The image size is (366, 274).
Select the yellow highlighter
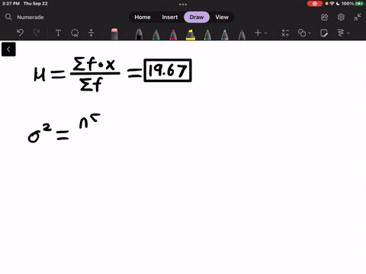[191, 34]
